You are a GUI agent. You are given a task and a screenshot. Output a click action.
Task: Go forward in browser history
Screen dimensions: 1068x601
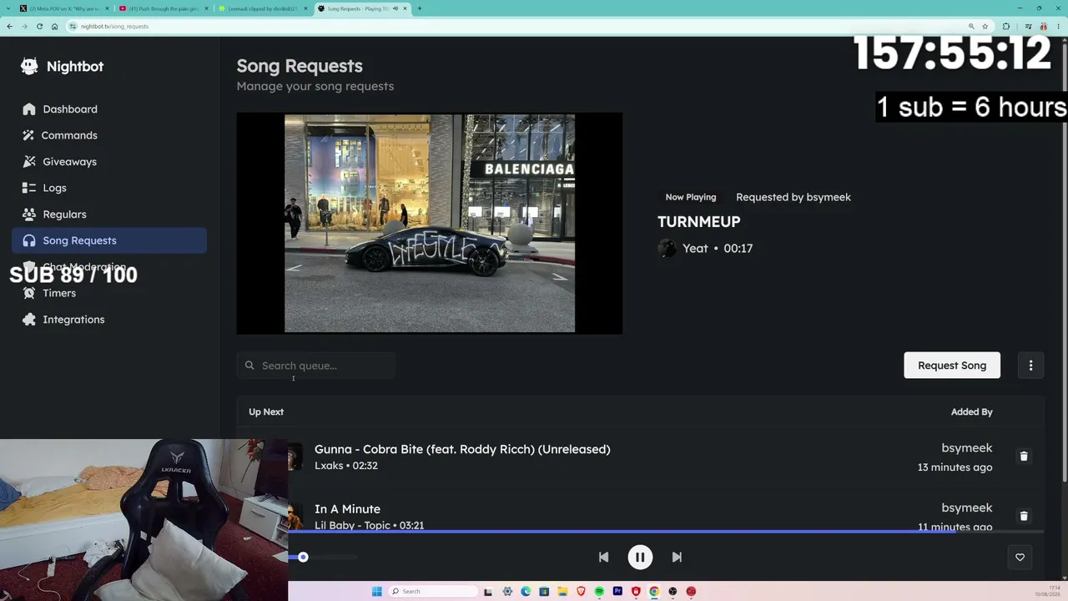24,26
